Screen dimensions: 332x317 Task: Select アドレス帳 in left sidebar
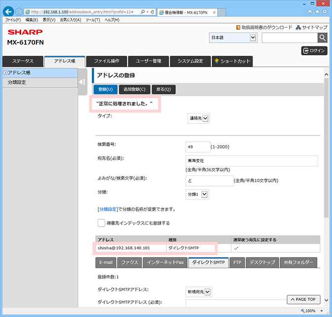40,73
